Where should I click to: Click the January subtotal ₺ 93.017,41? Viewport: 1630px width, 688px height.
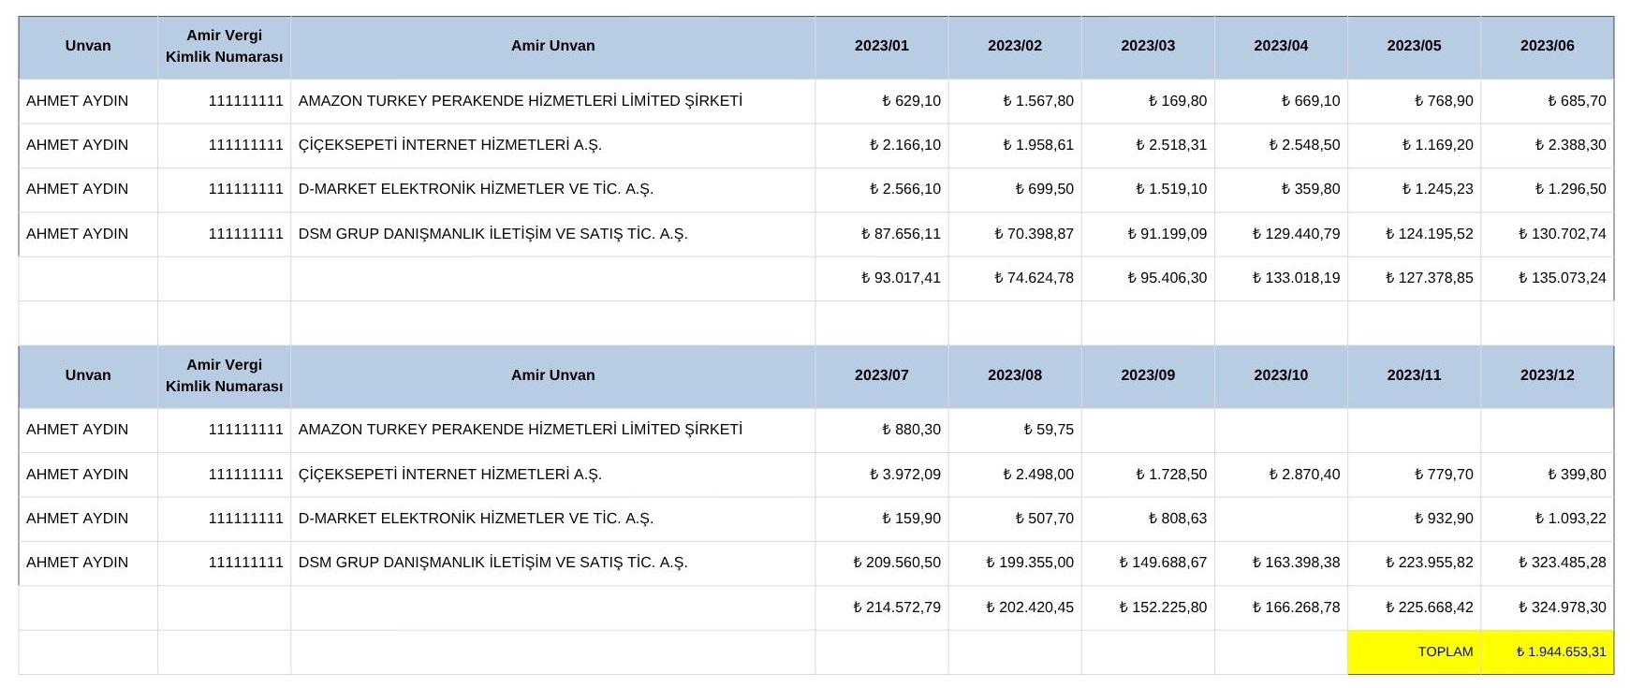(x=901, y=278)
